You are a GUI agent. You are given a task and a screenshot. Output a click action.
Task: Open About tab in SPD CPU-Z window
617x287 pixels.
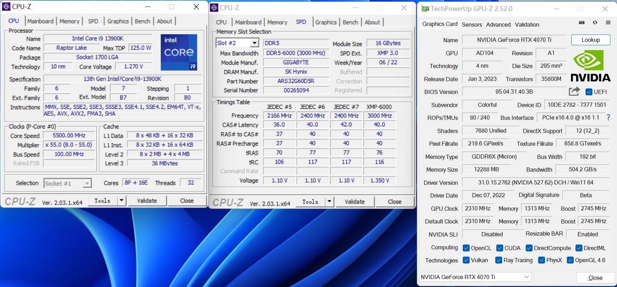point(372,22)
